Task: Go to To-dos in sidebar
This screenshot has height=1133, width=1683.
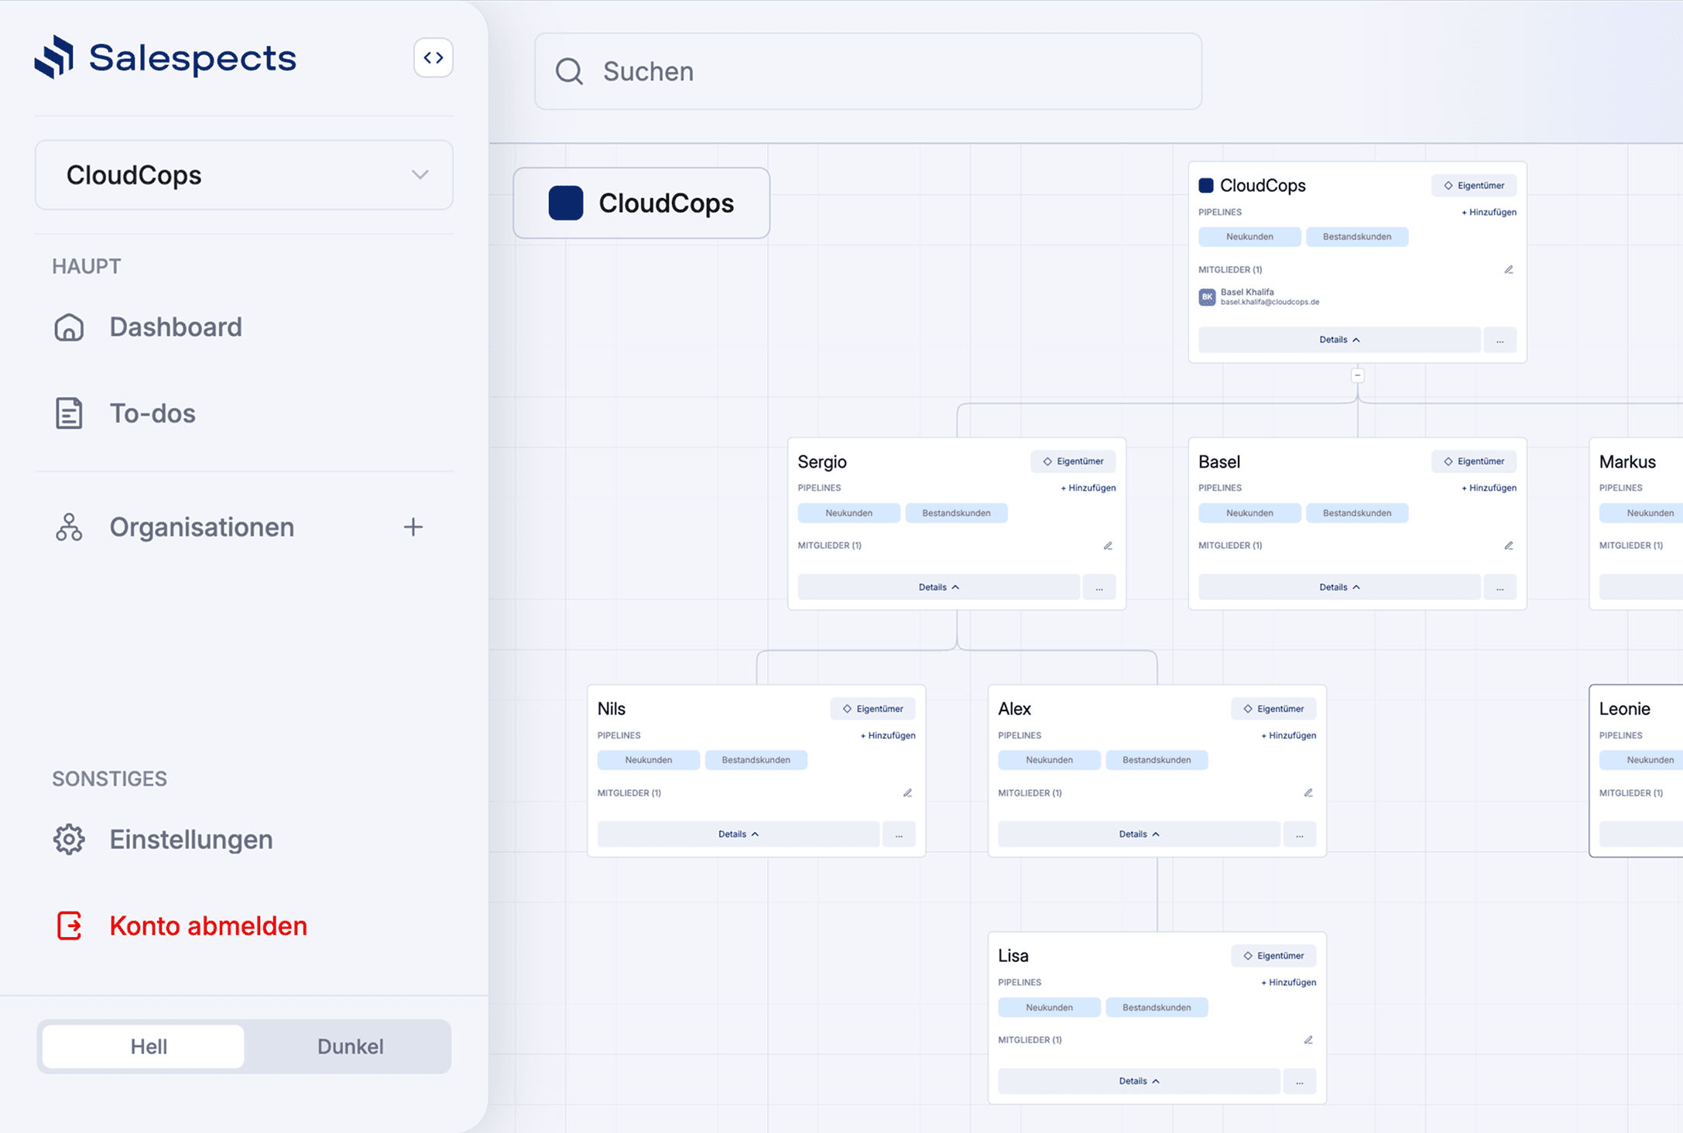Action: point(152,413)
